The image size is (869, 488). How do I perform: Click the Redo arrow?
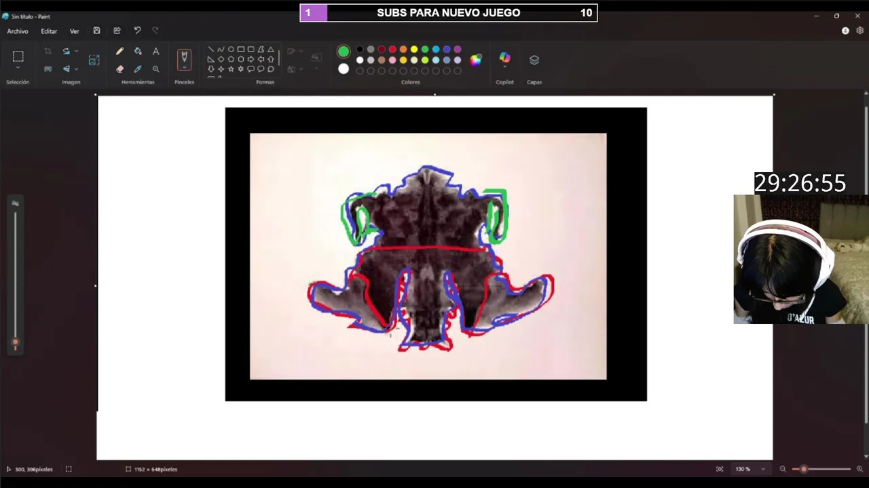[x=155, y=30]
